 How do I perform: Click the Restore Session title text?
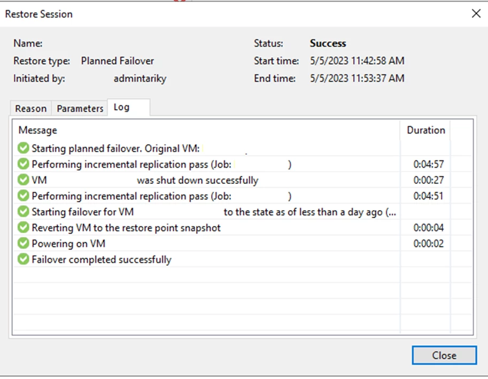[x=39, y=14]
